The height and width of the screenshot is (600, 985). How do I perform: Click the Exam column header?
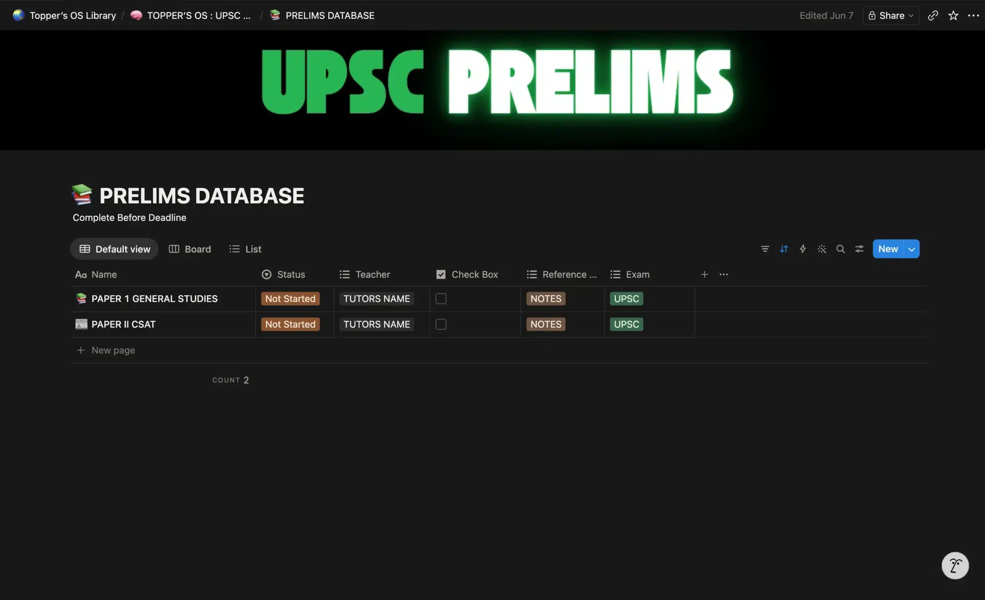click(x=649, y=274)
